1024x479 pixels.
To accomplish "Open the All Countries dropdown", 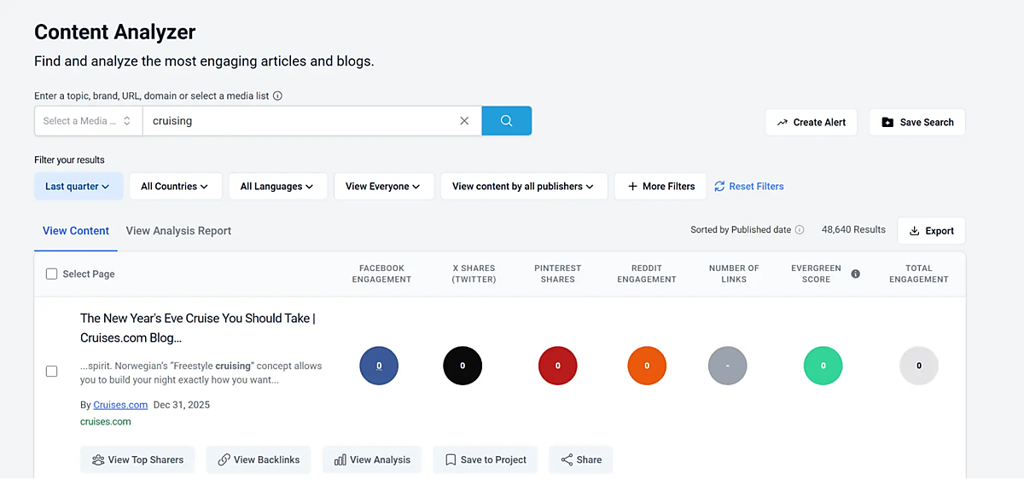I will tap(175, 187).
